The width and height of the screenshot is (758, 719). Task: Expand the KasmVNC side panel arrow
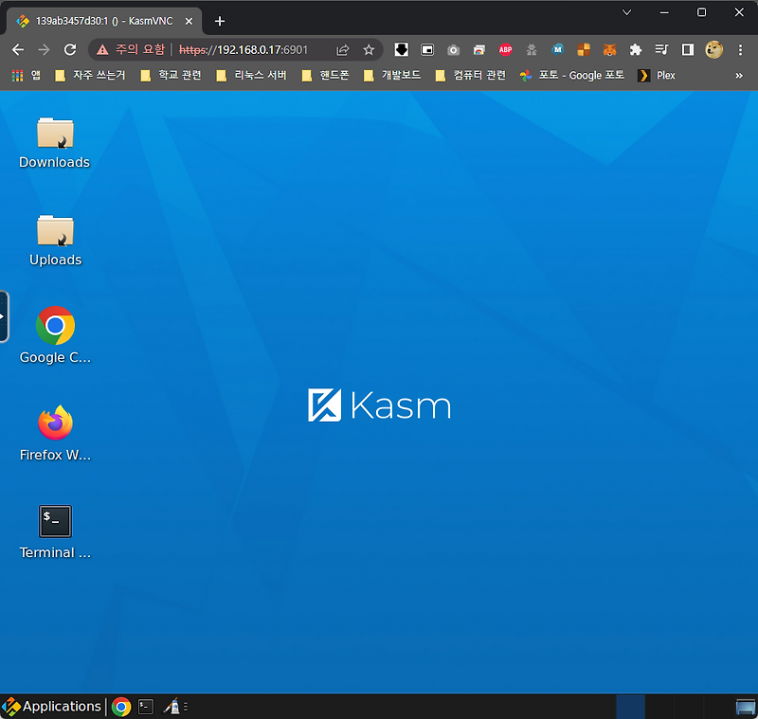point(5,316)
